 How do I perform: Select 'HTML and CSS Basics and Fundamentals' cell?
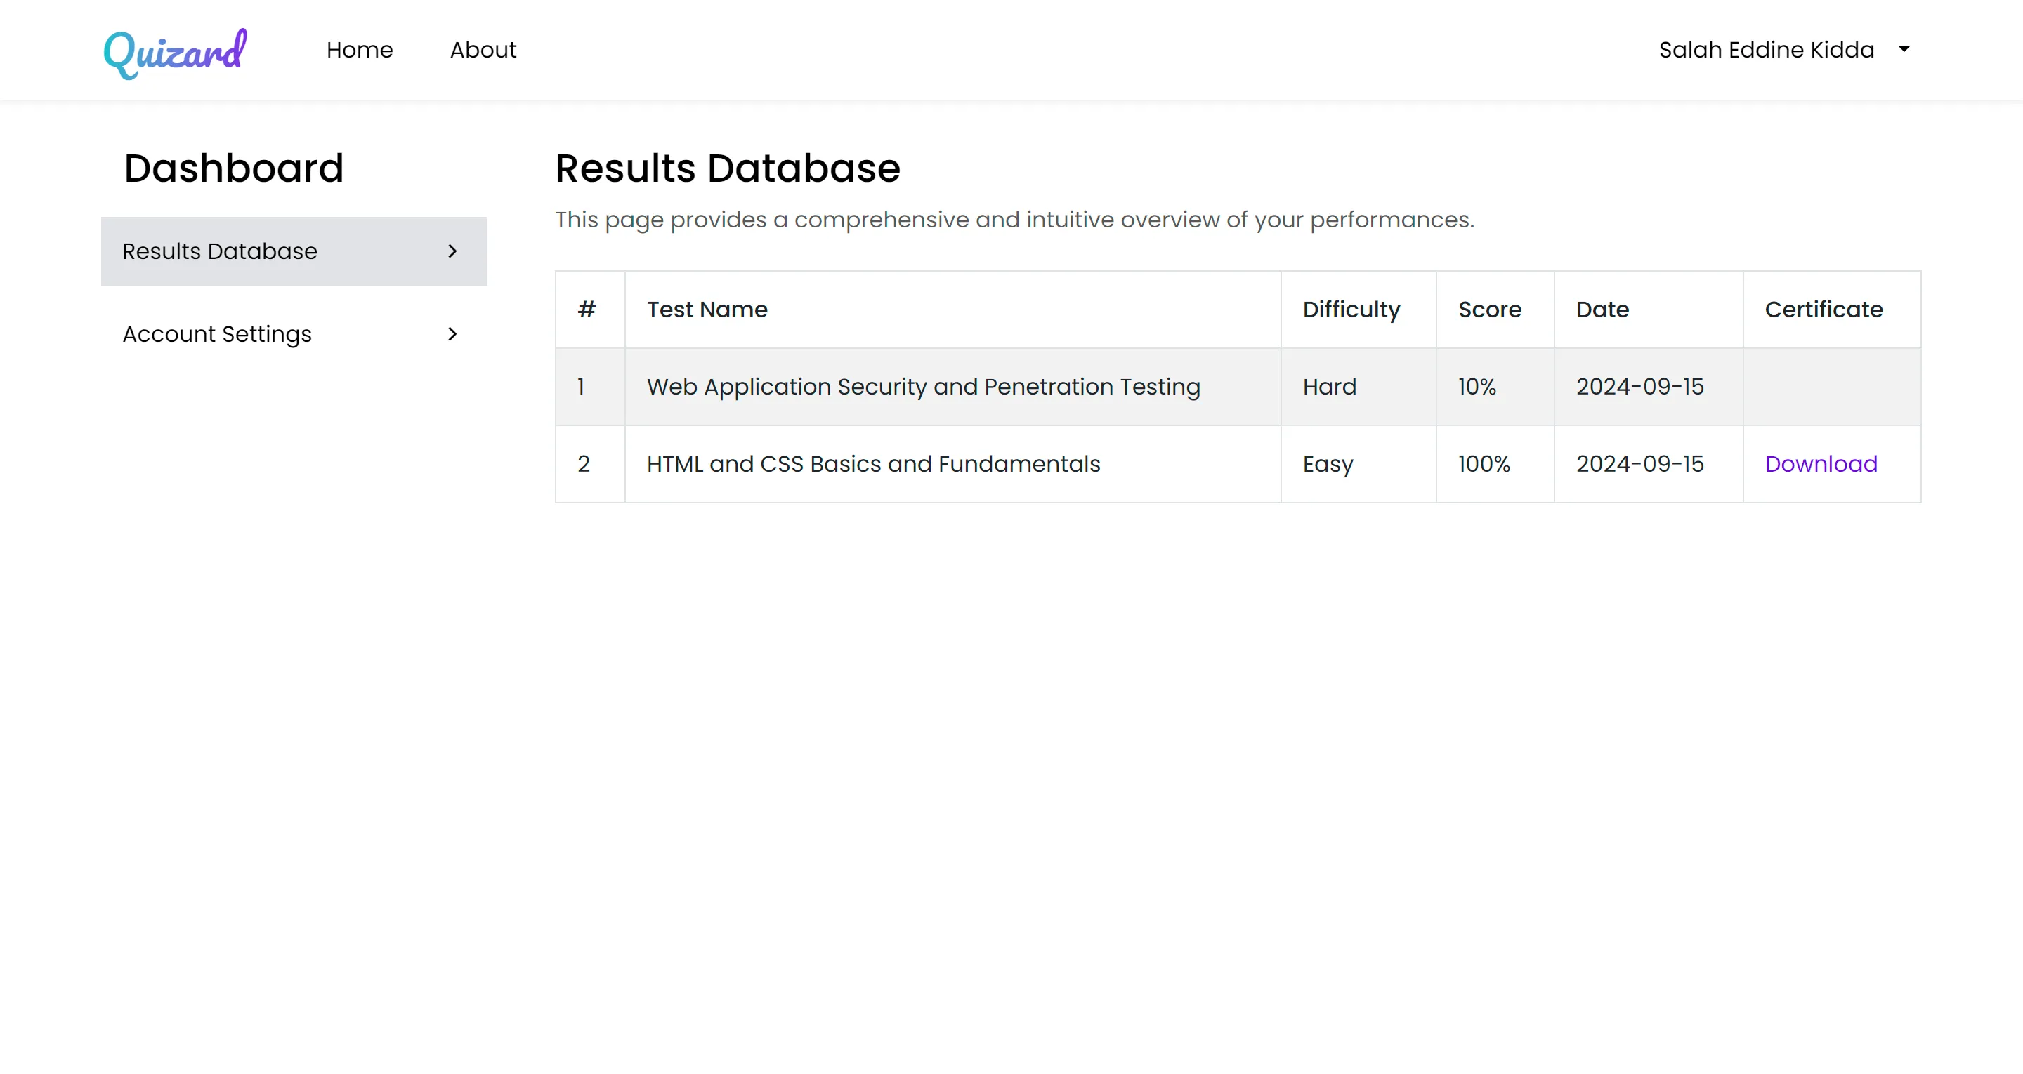point(952,464)
